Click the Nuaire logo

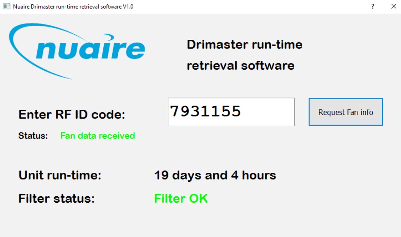click(x=77, y=51)
